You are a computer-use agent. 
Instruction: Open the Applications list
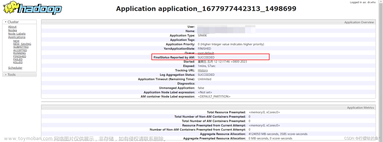pyautogui.click(x=16, y=37)
